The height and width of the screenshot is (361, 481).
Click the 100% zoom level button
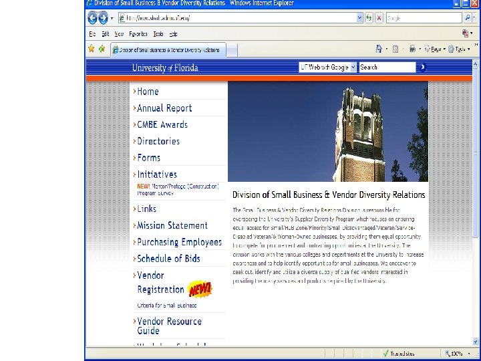(x=454, y=354)
